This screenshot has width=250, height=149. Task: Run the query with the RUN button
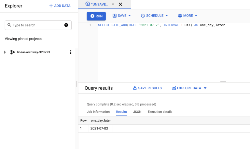tap(96, 16)
